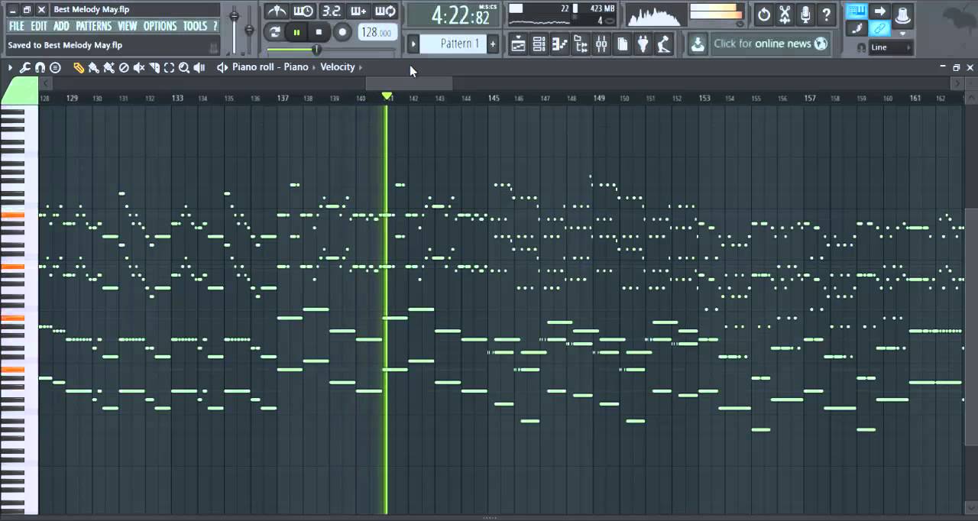Click the undo history icon
The height and width of the screenshot is (521, 978).
764,14
